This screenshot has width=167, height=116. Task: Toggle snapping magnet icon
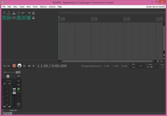pyautogui.click(x=28, y=18)
